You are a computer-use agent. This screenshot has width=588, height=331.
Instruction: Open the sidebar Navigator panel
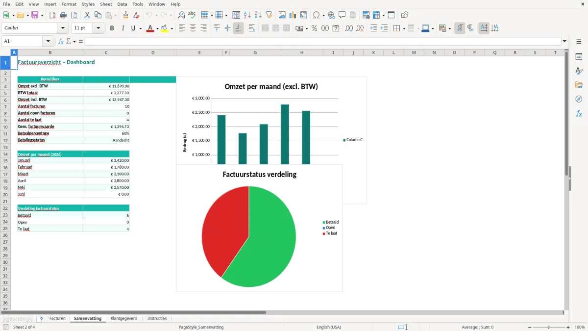coord(579,99)
